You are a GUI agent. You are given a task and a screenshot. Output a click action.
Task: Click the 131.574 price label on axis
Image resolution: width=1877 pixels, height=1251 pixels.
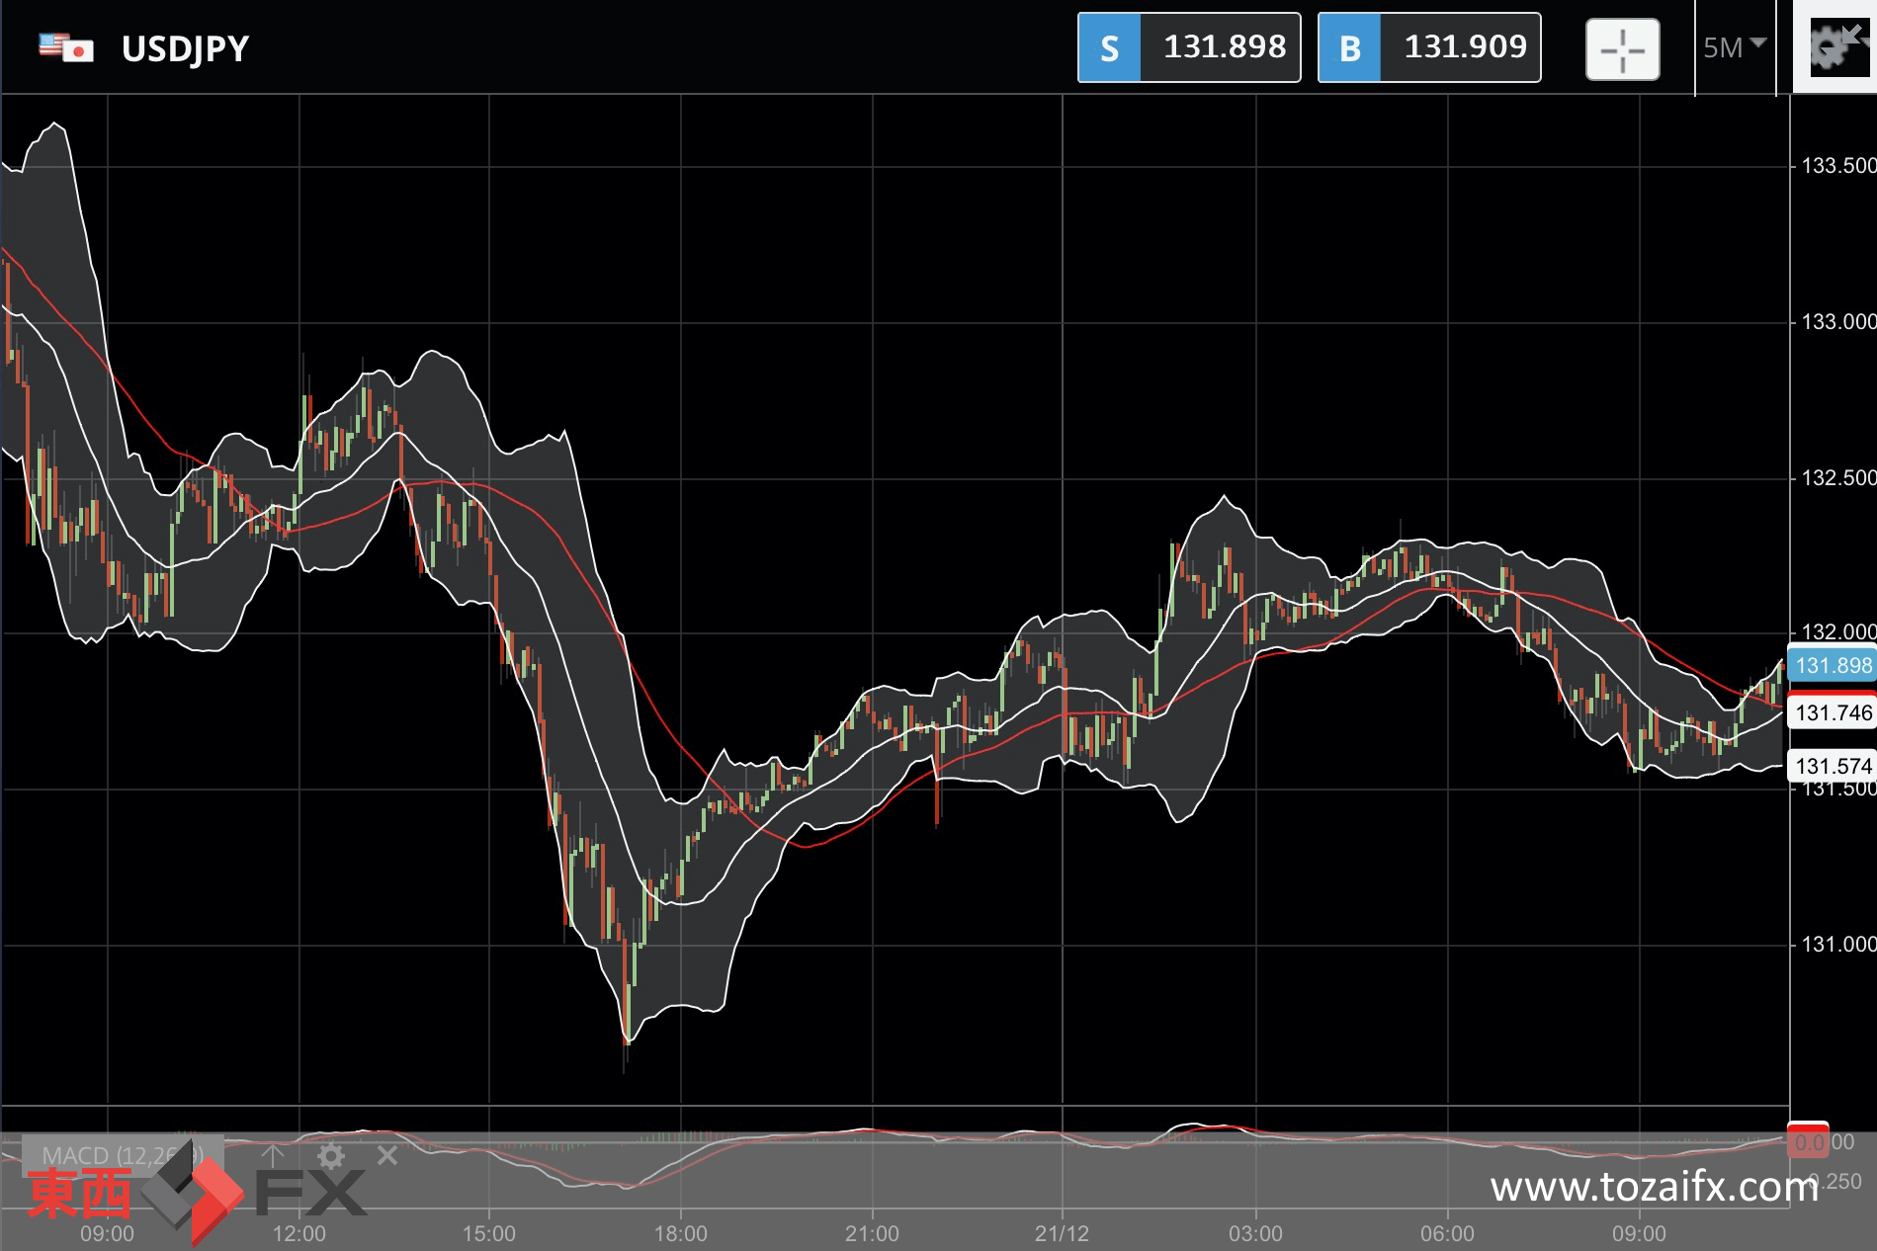pos(1832,766)
